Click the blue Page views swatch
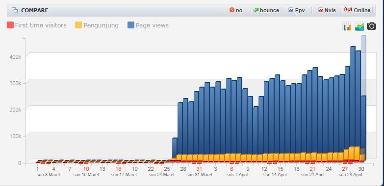384x186 pixels. pos(131,25)
